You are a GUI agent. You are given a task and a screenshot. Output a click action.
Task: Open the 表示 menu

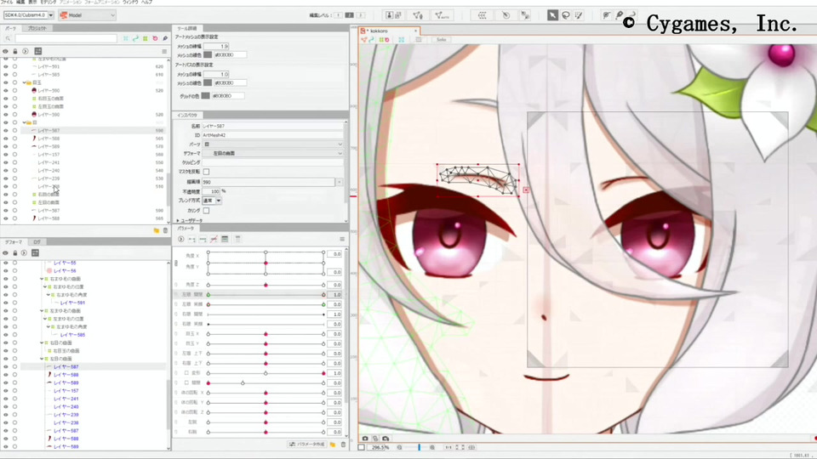pyautogui.click(x=32, y=2)
